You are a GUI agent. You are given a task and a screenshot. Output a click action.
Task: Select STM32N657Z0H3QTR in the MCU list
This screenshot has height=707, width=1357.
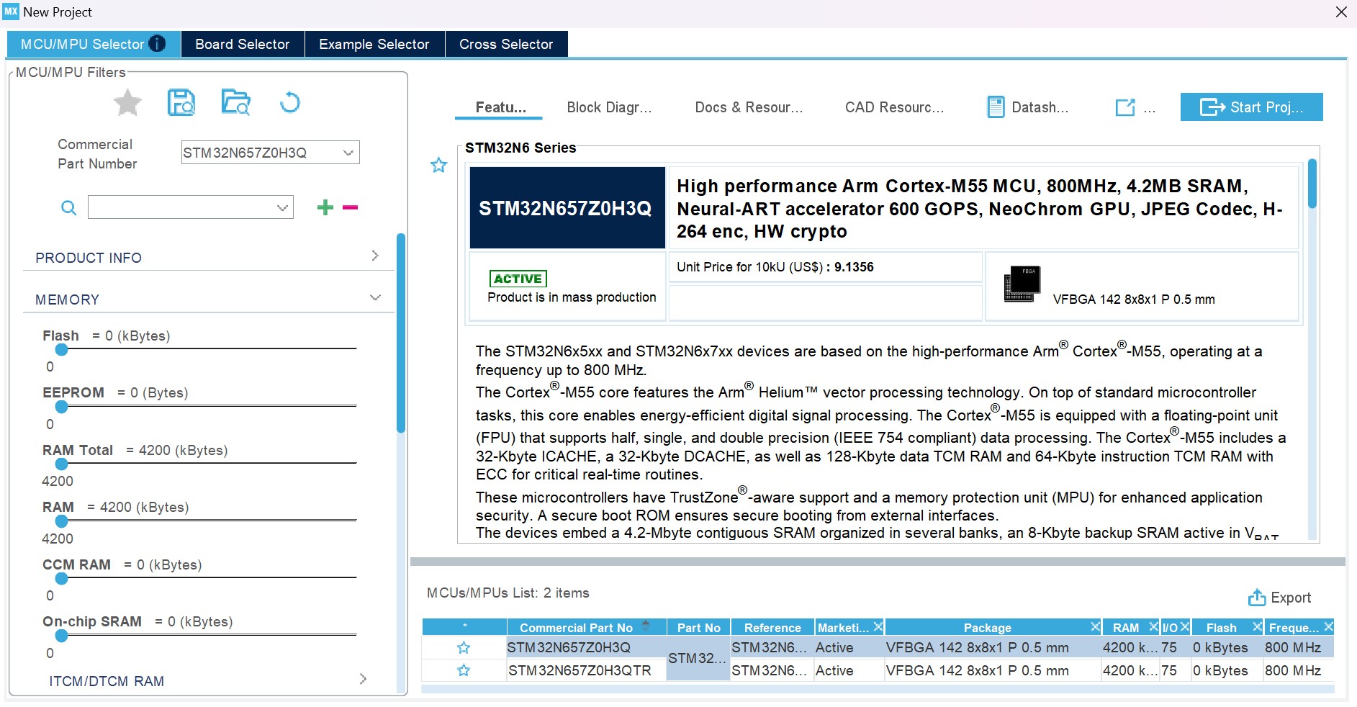tap(580, 671)
